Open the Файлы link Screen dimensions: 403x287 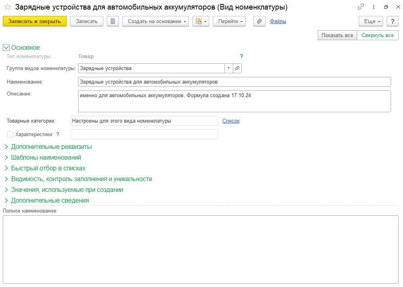pos(278,21)
